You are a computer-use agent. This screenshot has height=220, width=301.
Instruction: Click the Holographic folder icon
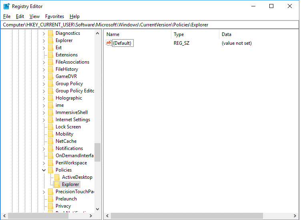pos(51,98)
